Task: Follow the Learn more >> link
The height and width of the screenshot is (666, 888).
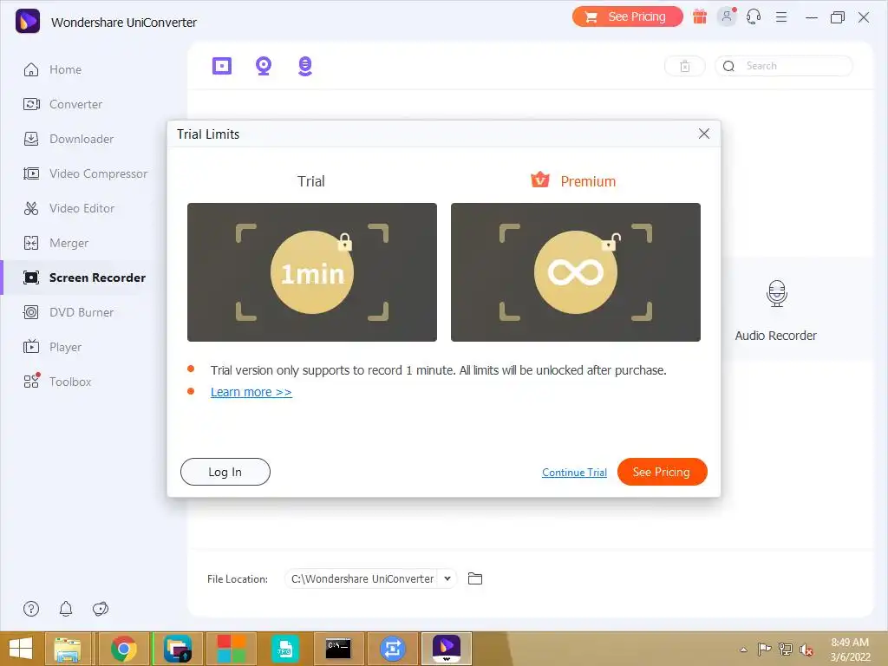Action: pyautogui.click(x=251, y=392)
